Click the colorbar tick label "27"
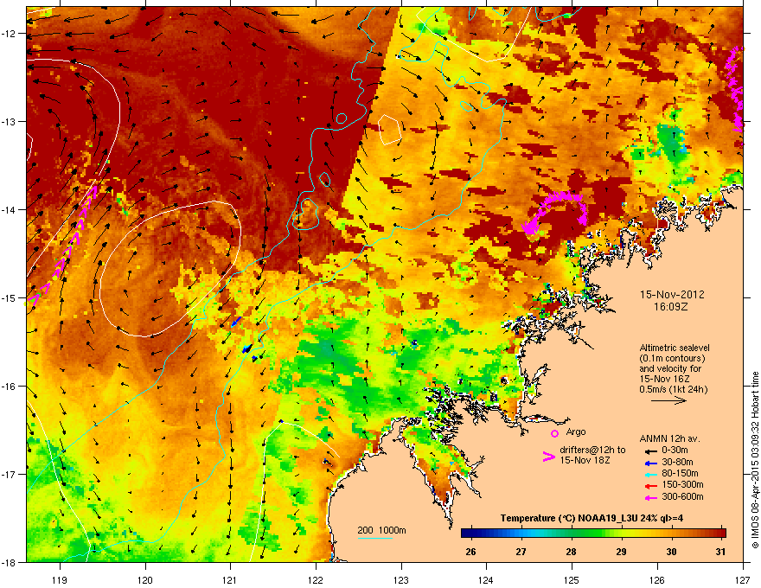The height and width of the screenshot is (588, 761). click(x=521, y=552)
